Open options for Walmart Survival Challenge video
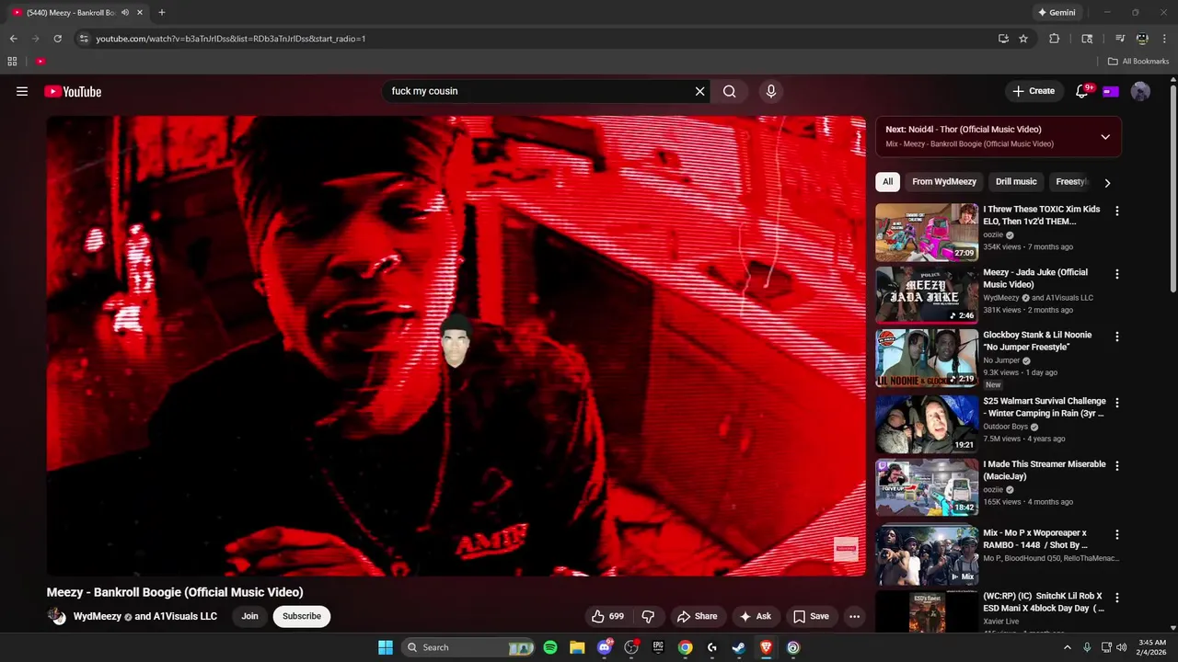Viewport: 1178px width, 662px height. 1117,403
